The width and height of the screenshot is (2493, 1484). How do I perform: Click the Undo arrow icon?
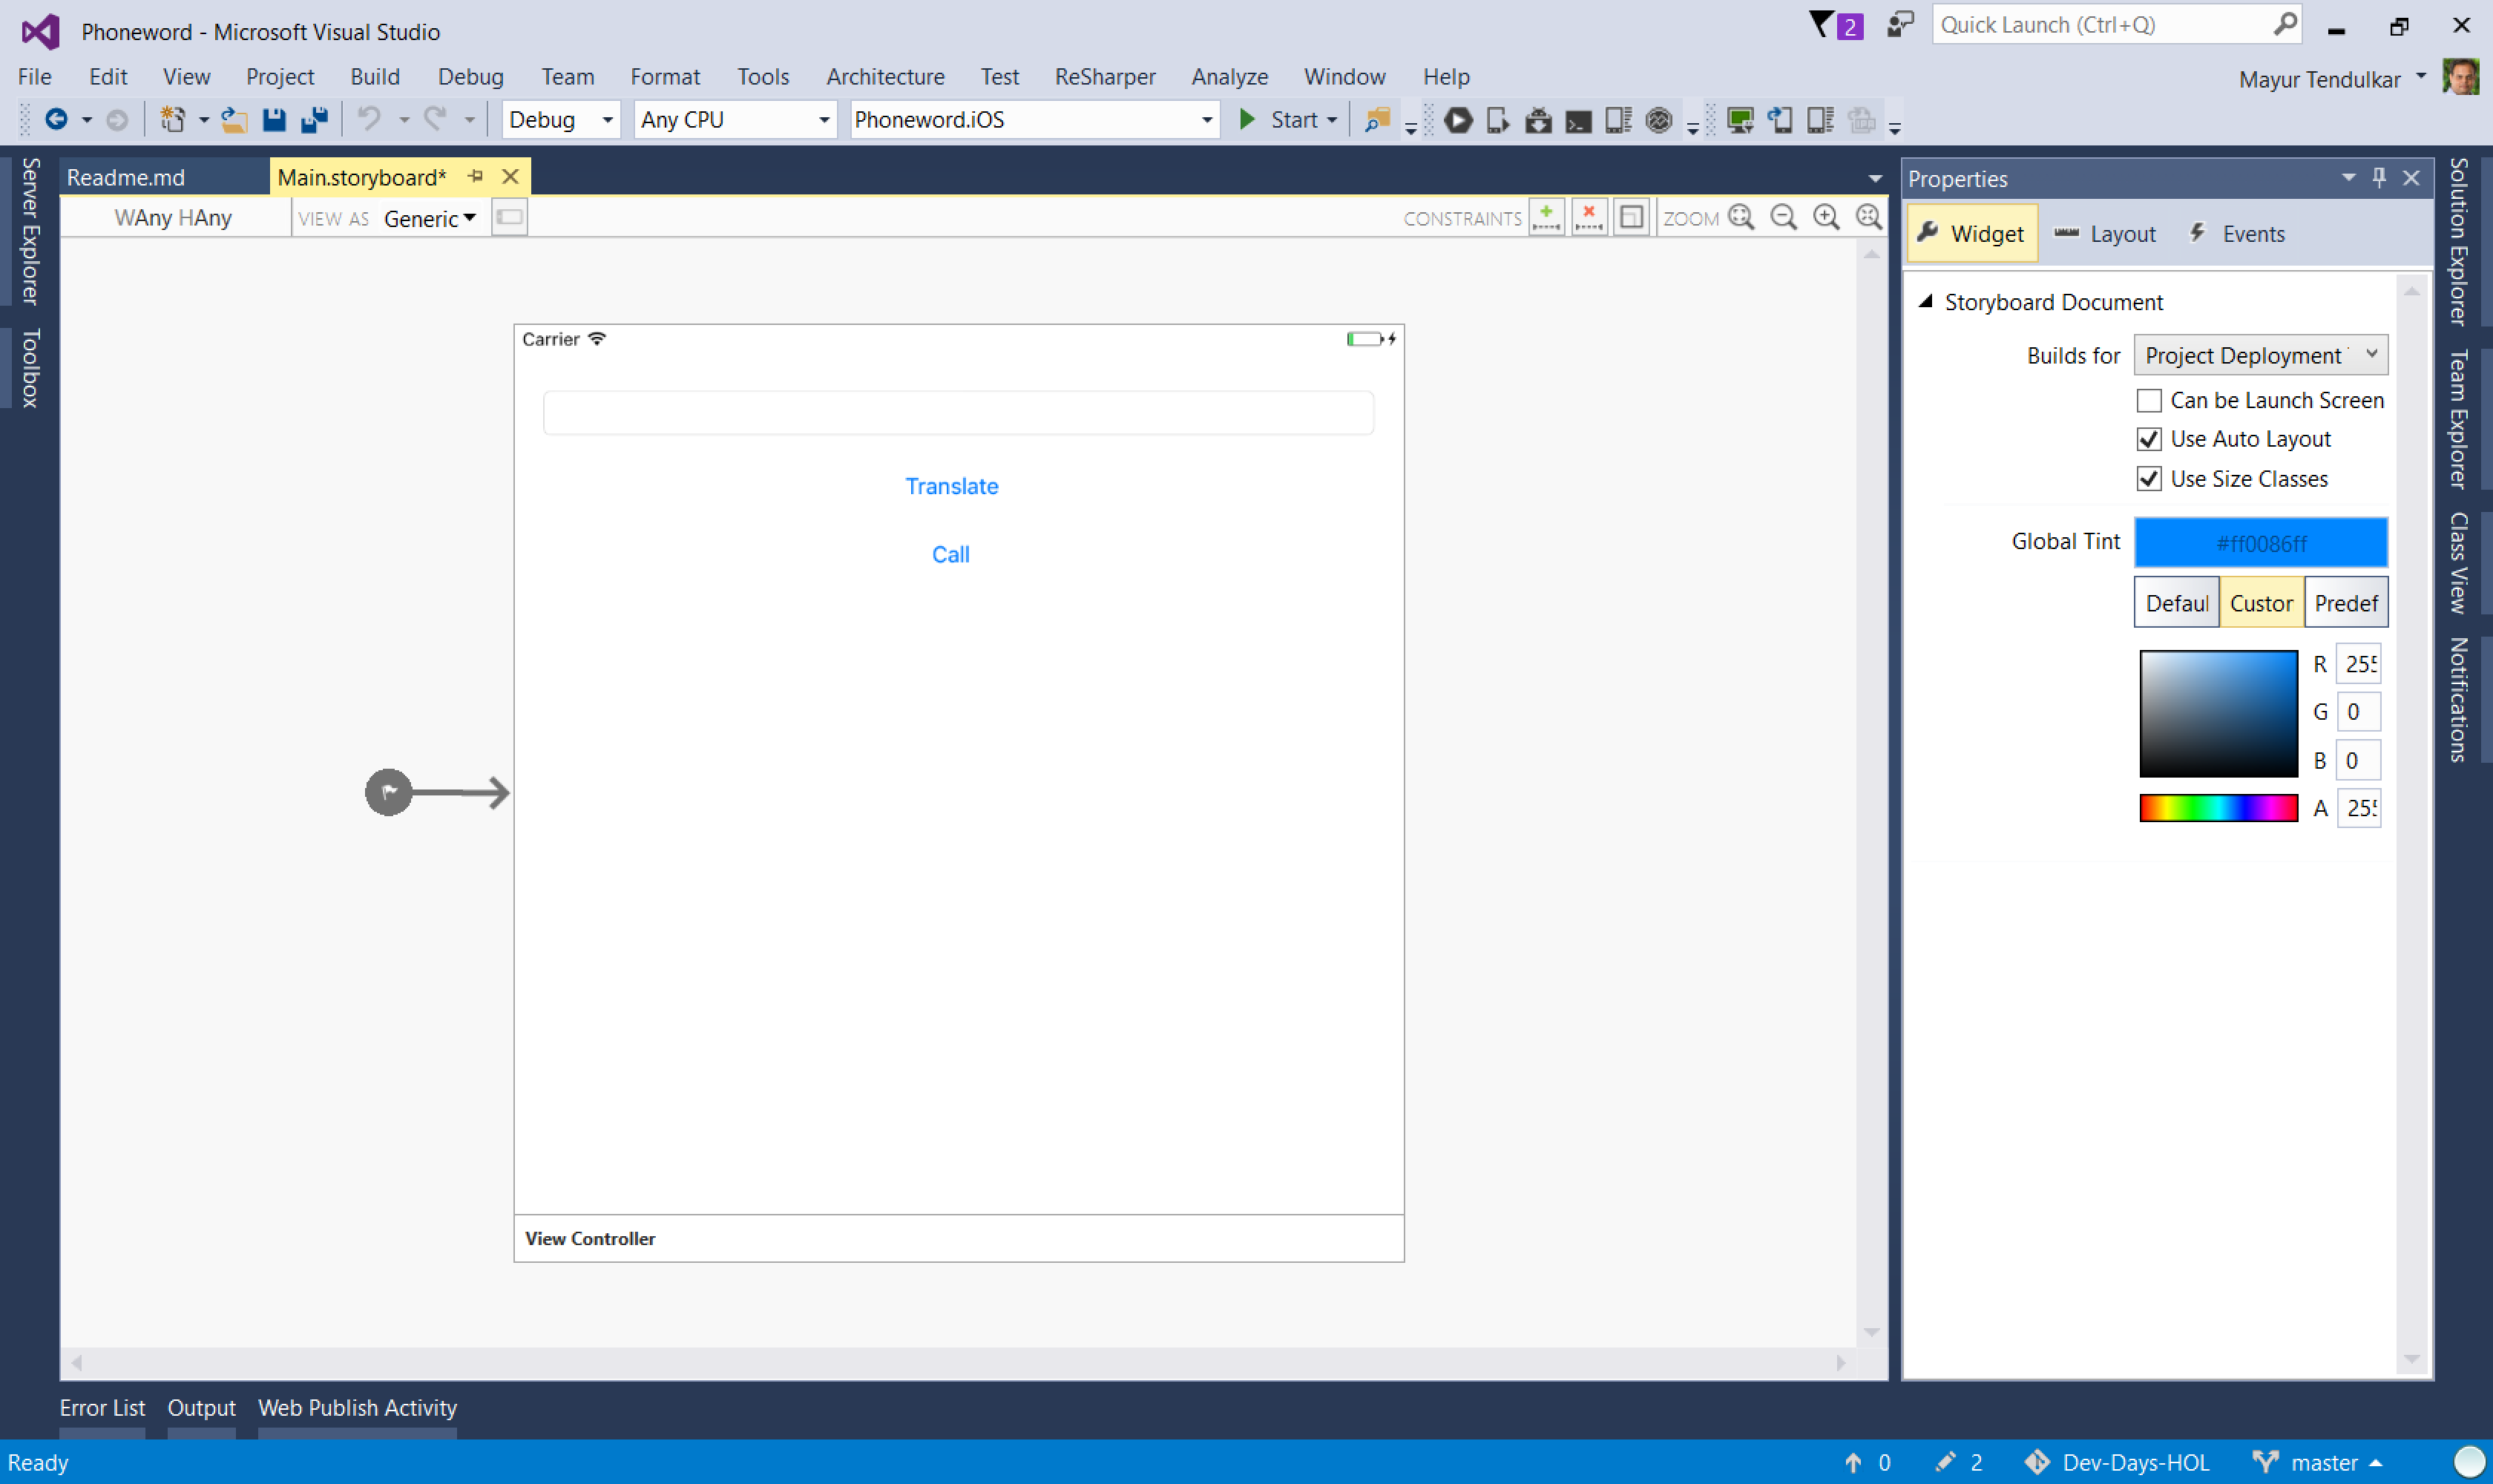(x=369, y=119)
